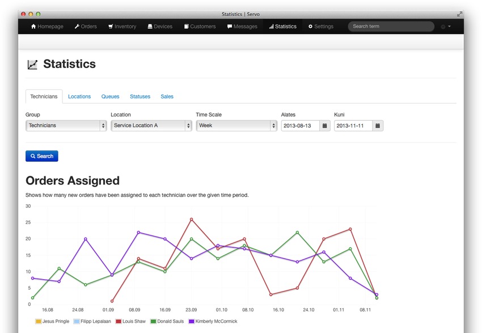The image size is (482, 333).
Task: Open the Devices nav item
Action: tap(160, 27)
